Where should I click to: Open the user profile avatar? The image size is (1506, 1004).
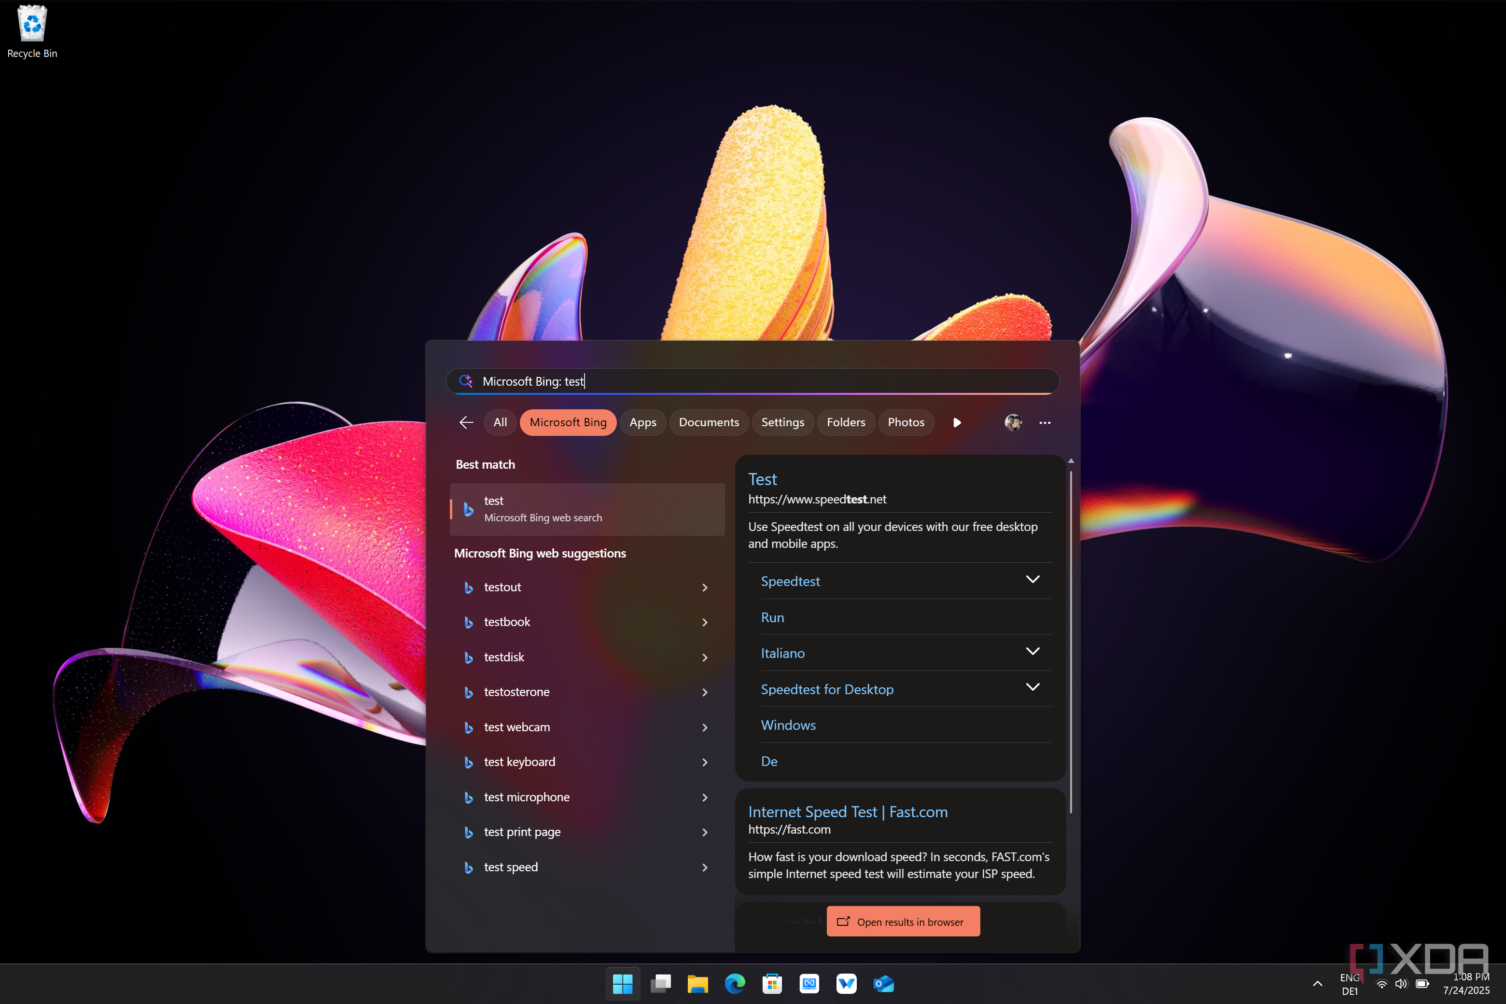click(1013, 423)
